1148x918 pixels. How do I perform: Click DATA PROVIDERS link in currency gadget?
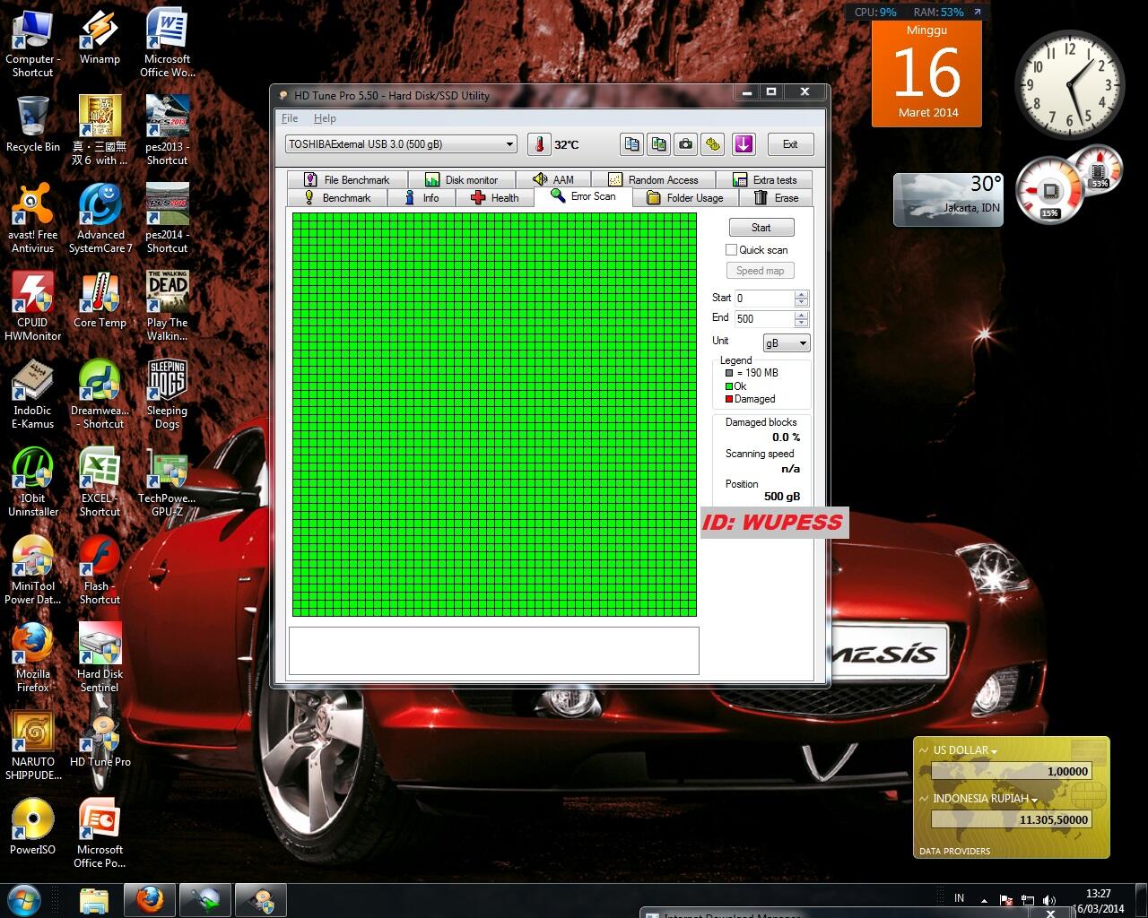tap(954, 851)
